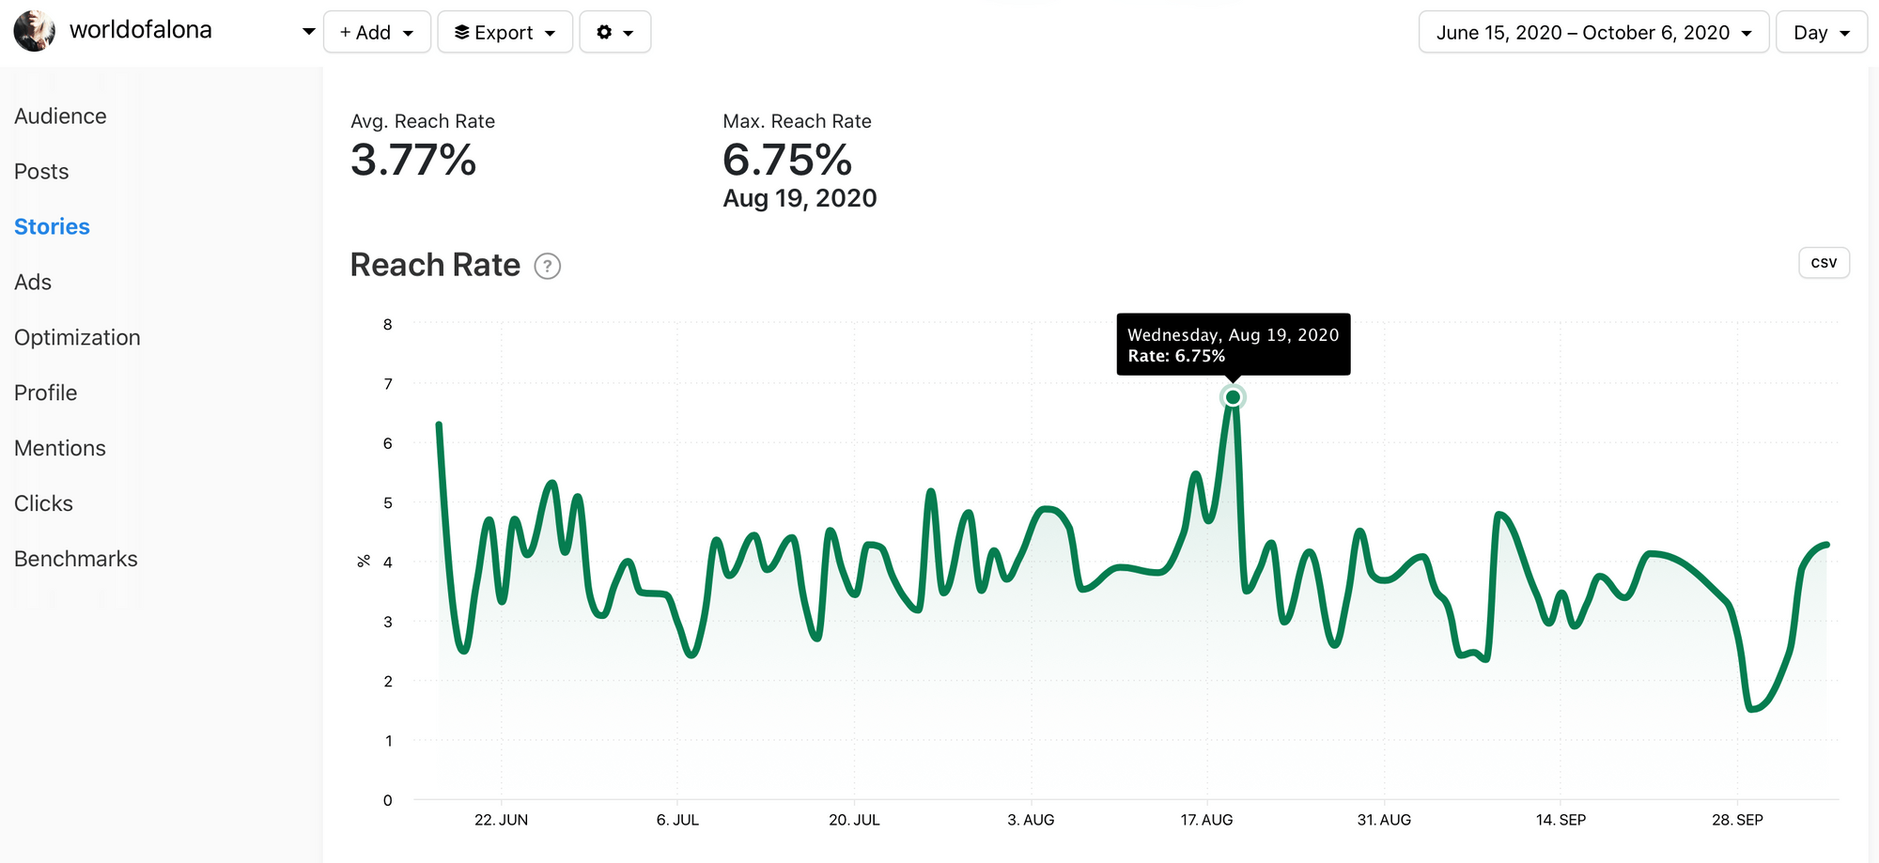Click the Aug 19 peak data point
The image size is (1879, 863).
[x=1233, y=397]
